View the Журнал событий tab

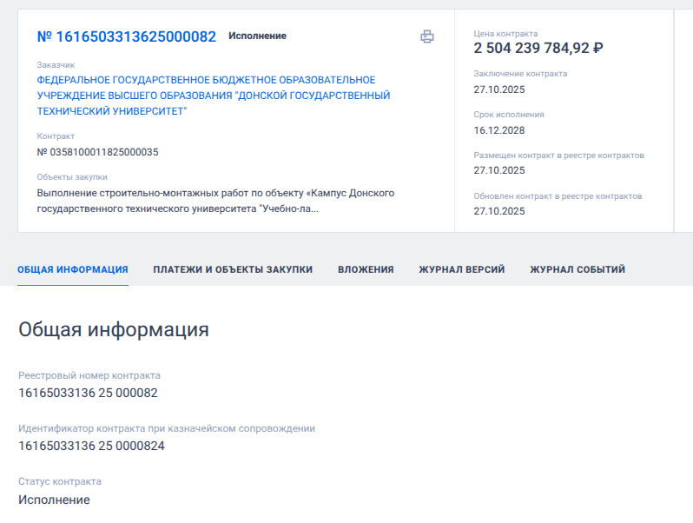(577, 269)
